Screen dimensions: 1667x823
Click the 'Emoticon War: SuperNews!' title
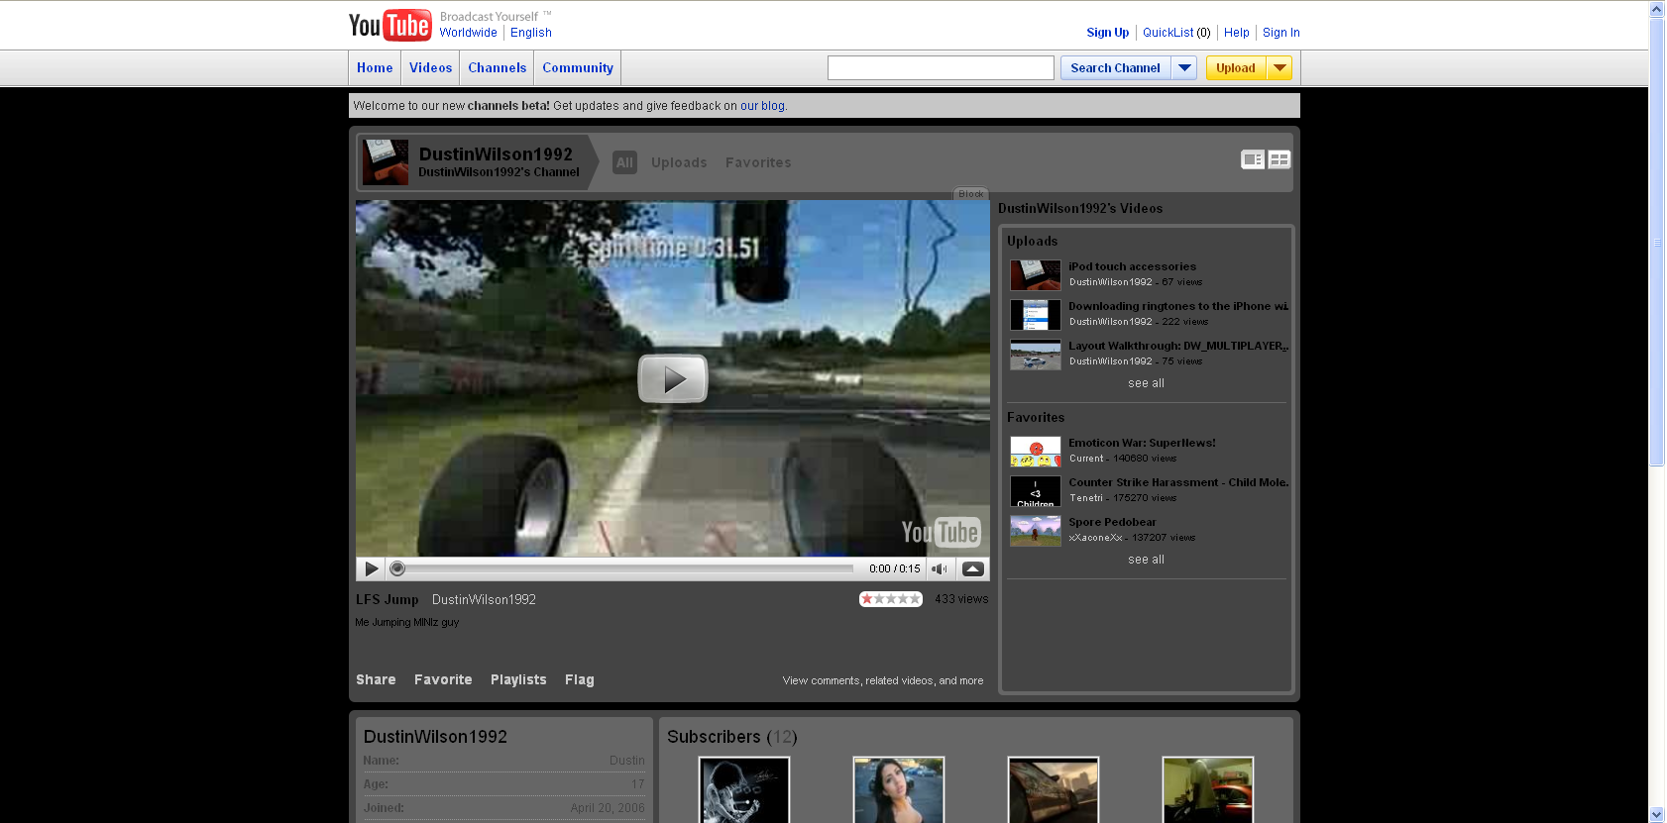1142,443
